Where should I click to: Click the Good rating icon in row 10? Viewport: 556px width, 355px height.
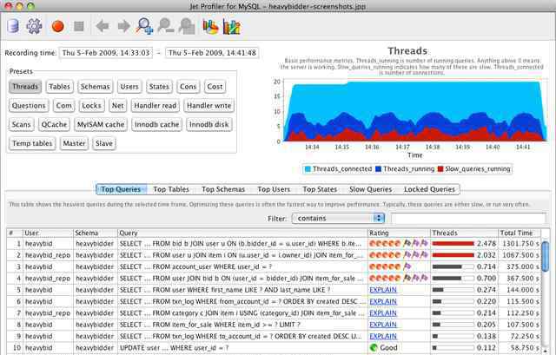click(374, 348)
